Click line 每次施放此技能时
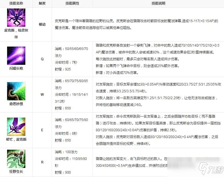The height and width of the screenshot is (177, 224). point(137,59)
